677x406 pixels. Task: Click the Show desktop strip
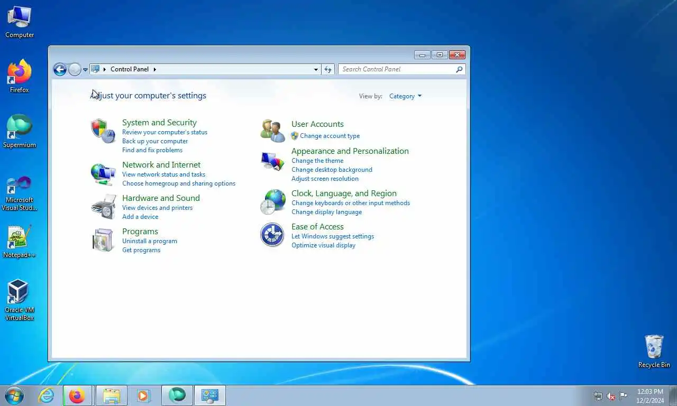click(673, 395)
